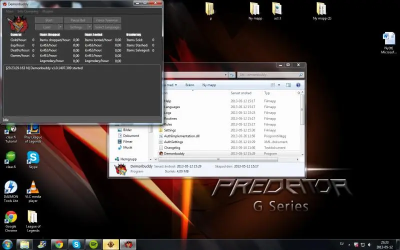Click the Select Language button
The height and width of the screenshot is (250, 400).
click(107, 27)
